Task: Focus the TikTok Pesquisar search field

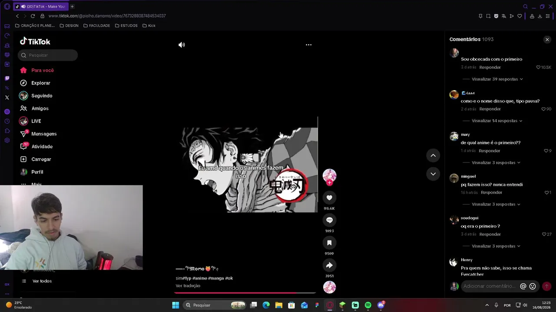Action: click(48, 55)
